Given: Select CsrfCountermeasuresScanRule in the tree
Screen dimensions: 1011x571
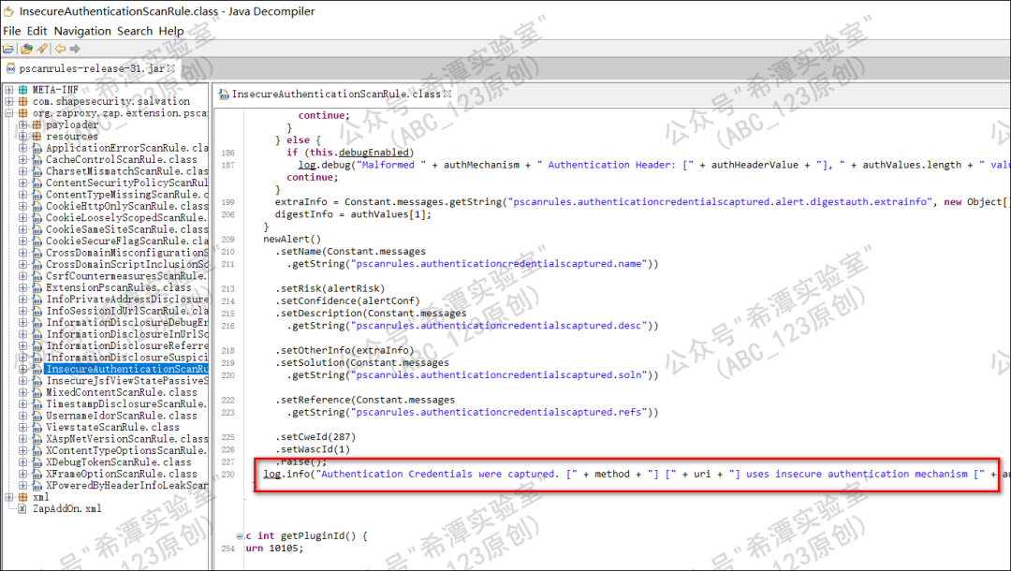Looking at the screenshot, I should coord(125,276).
